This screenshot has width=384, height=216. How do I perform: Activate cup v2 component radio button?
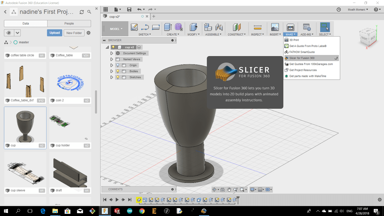(x=139, y=47)
